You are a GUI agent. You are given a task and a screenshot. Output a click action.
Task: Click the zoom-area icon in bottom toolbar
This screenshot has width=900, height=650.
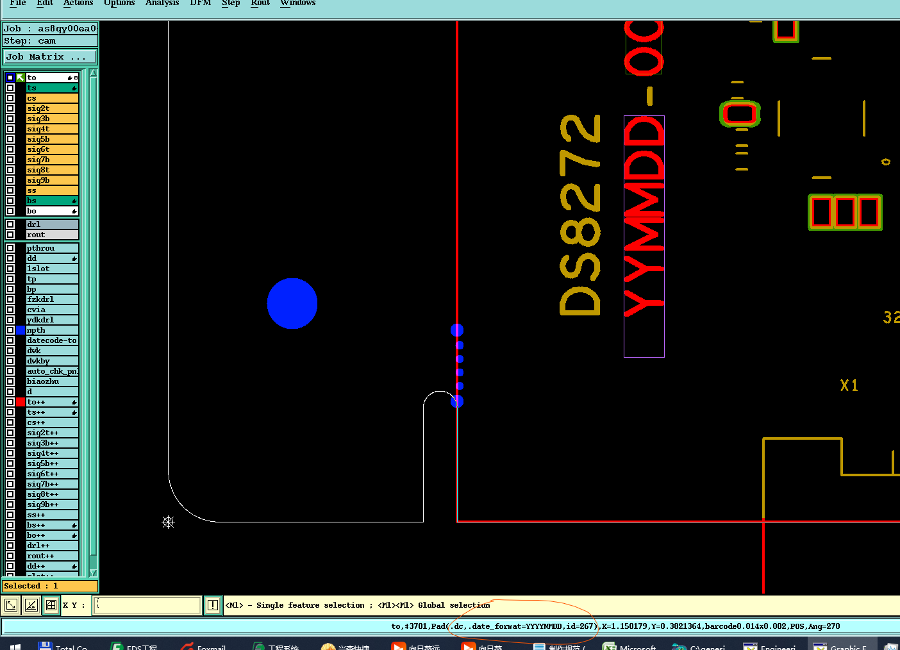click(x=11, y=604)
